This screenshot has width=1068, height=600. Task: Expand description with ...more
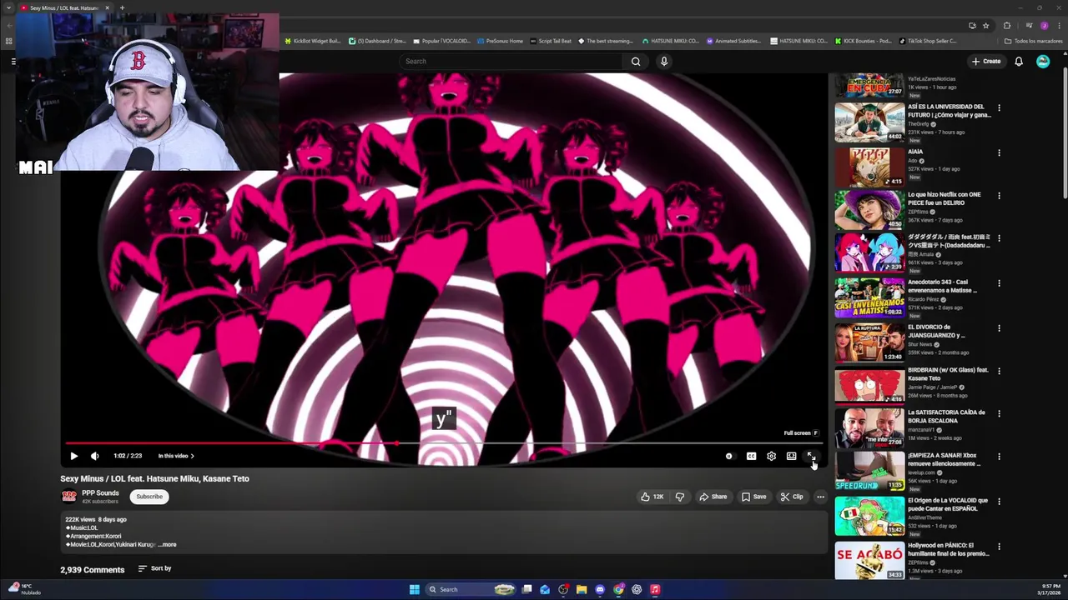click(168, 544)
